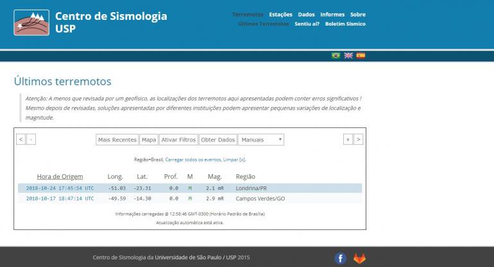This screenshot has width=494, height=267.
Task: Click the Mapa button
Action: coord(149,140)
